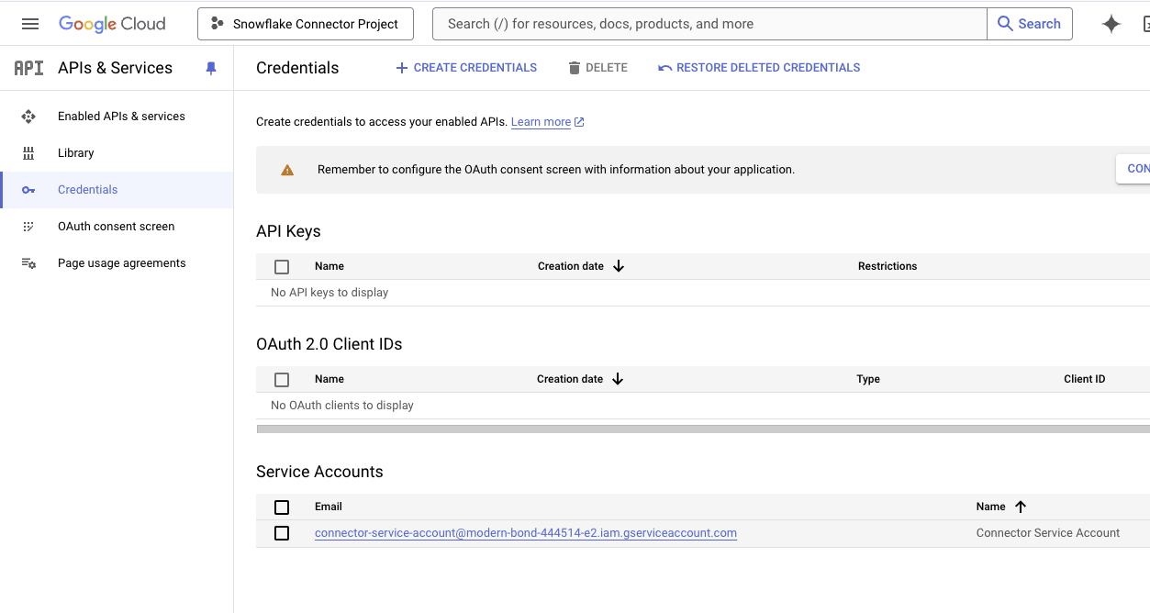
Task: Sort API Keys by Creation date
Action: point(580,266)
